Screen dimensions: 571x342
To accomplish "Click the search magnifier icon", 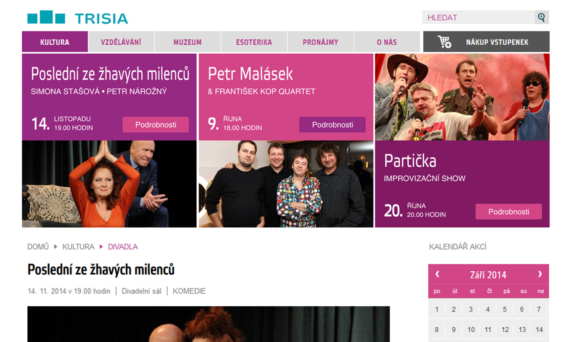I will pyautogui.click(x=542, y=17).
